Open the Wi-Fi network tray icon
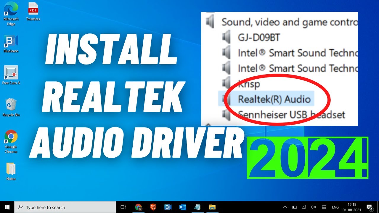Image resolution: width=379 pixels, height=213 pixels. pyautogui.click(x=304, y=207)
